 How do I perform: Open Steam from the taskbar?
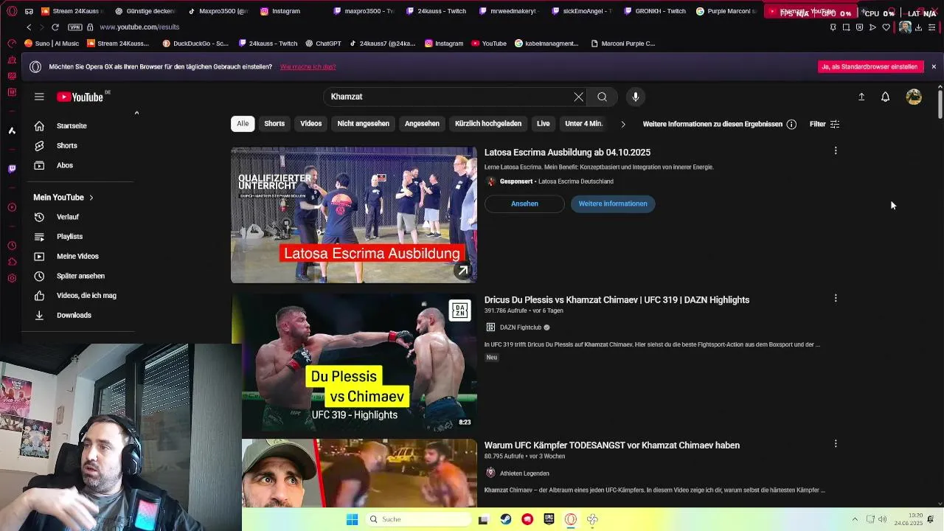point(505,519)
